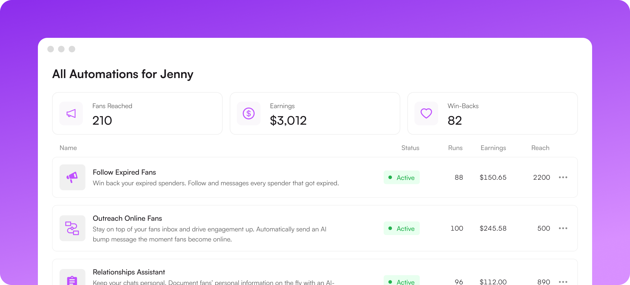Open the Outreach Online Fans automation title

click(127, 218)
